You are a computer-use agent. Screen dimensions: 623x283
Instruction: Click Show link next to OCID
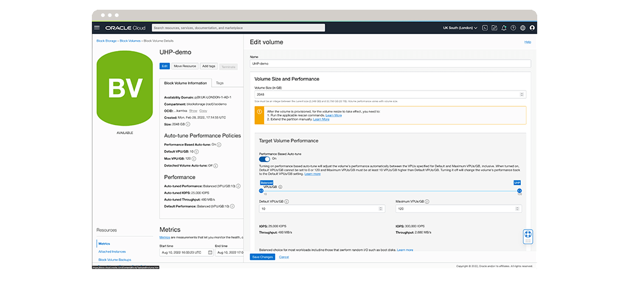193,111
